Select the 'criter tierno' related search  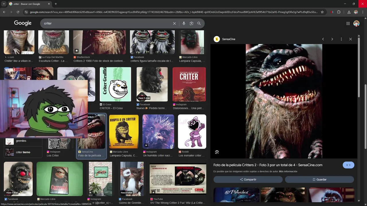(23, 152)
